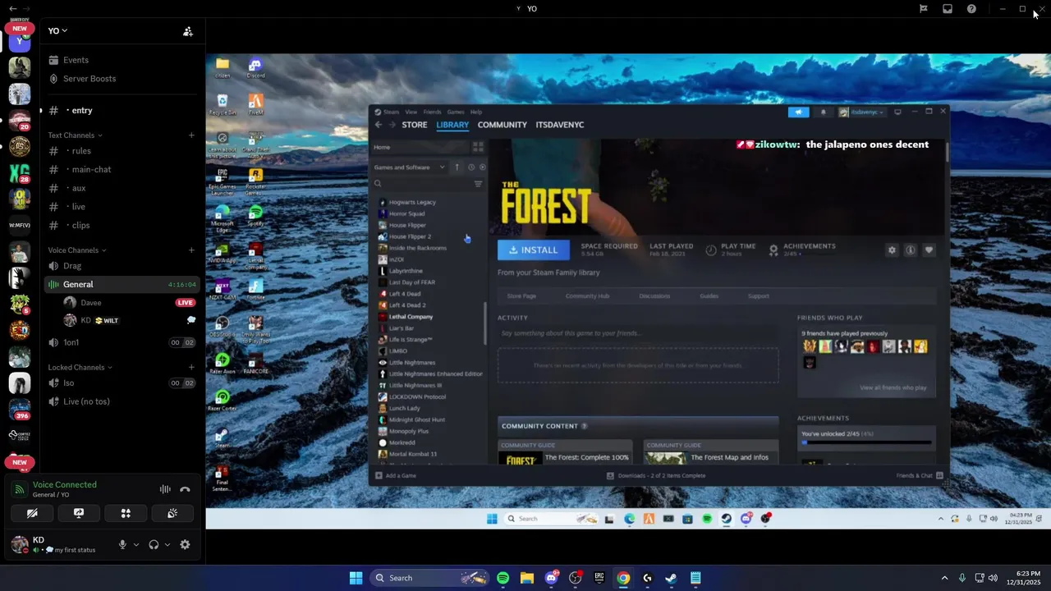Click Steam library search field

[422, 184]
